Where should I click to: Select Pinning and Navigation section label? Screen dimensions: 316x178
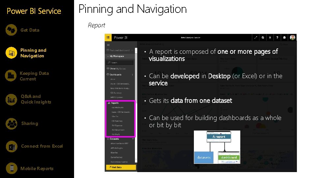click(x=33, y=53)
